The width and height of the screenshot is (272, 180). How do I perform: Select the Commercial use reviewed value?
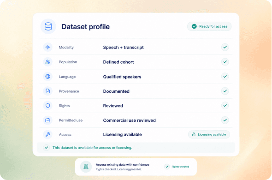click(129, 120)
